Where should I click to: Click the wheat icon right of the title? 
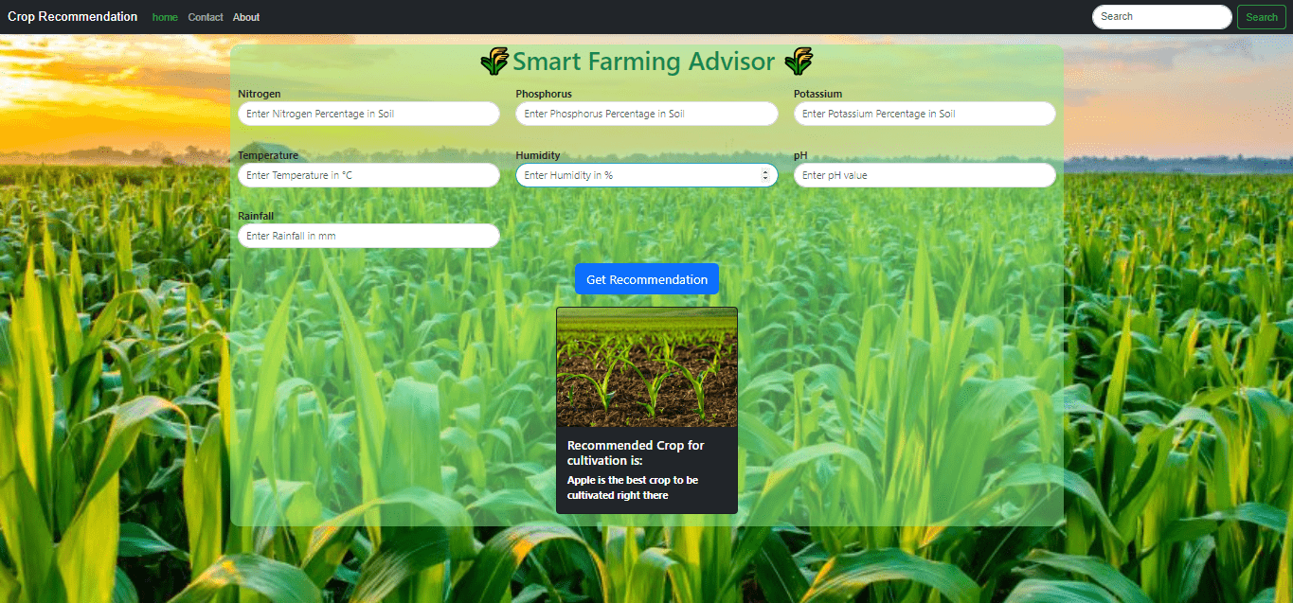click(x=799, y=62)
